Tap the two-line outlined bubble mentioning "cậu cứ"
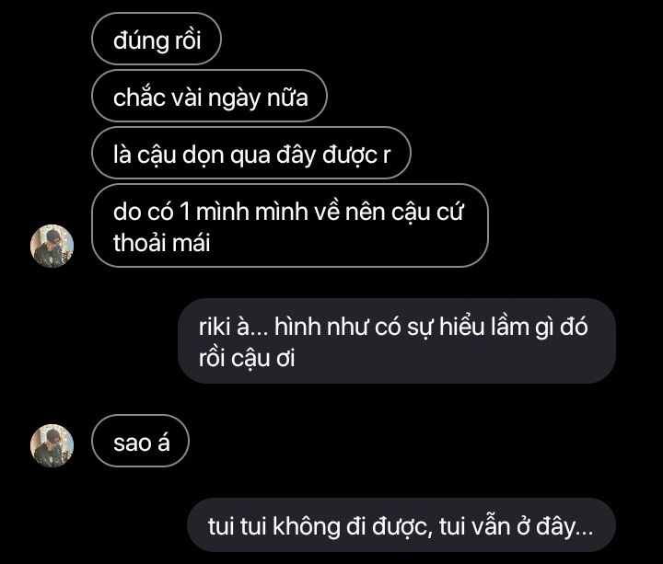Image resolution: width=663 pixels, height=564 pixels. tap(290, 225)
